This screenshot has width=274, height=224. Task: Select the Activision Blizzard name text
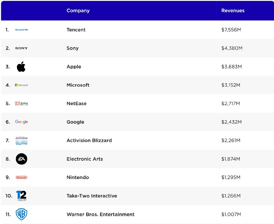[x=89, y=141]
